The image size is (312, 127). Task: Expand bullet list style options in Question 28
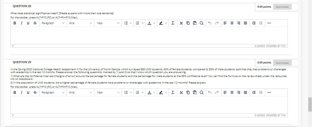pos(131,23)
